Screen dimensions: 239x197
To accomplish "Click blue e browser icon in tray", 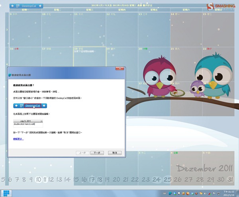I will click(x=175, y=193).
